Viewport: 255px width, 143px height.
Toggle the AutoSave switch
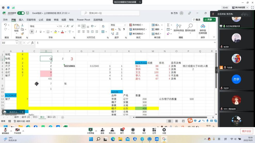pyautogui.click(x=21, y=13)
